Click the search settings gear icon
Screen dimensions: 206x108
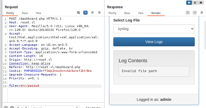[12, 107]
